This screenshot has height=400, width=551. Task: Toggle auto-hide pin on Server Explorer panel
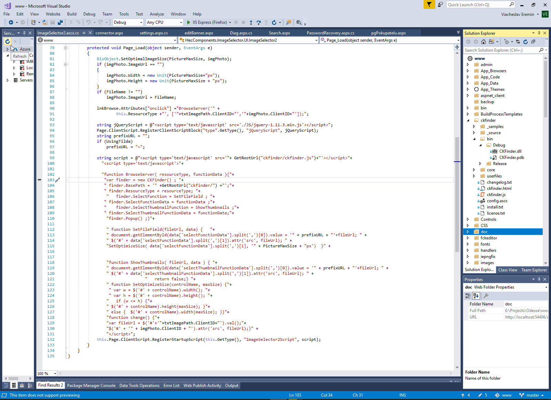pyautogui.click(x=24, y=33)
